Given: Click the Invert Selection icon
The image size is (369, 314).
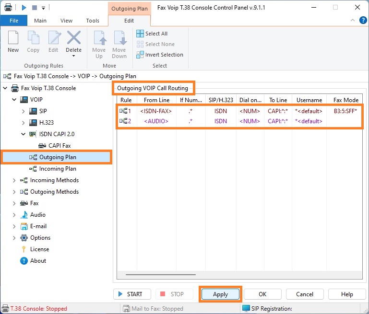Looking at the screenshot, I should [x=140, y=55].
